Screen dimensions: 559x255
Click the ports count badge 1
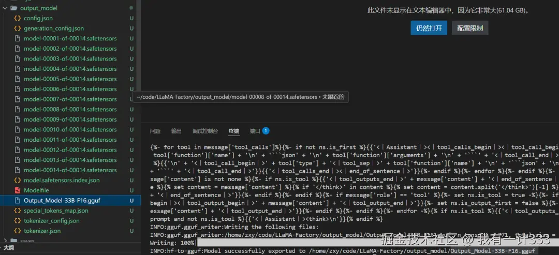click(266, 131)
